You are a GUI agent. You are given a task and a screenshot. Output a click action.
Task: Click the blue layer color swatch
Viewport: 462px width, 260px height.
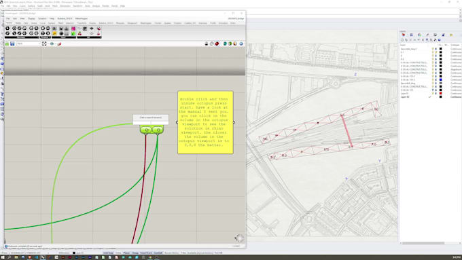441,79
